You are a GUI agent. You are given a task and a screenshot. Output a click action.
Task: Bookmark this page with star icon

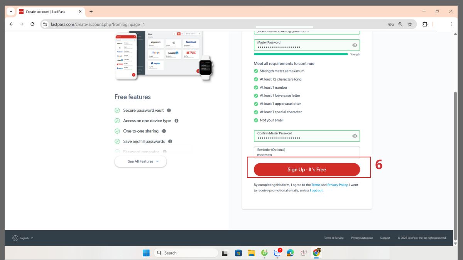pyautogui.click(x=410, y=24)
